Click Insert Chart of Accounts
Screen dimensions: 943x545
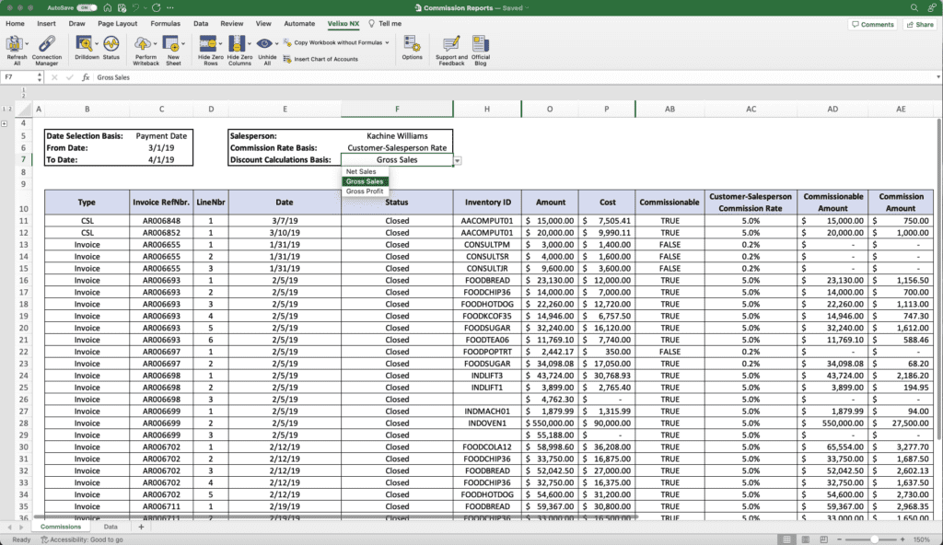(x=320, y=59)
